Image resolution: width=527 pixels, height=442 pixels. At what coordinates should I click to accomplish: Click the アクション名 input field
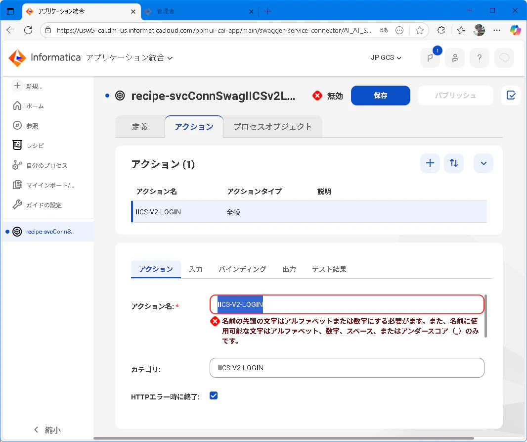[347, 304]
